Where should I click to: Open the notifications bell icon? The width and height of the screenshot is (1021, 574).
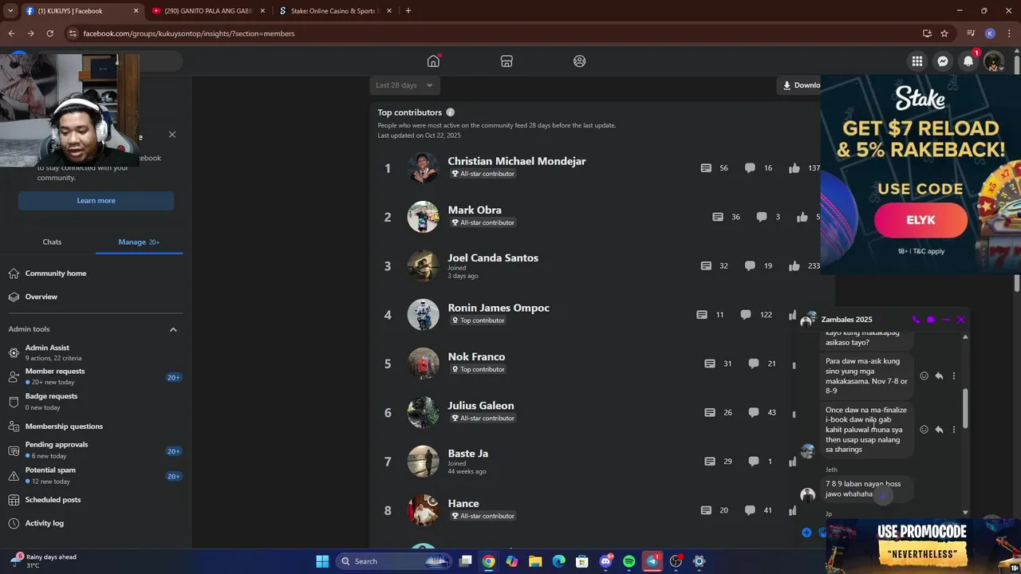click(968, 61)
